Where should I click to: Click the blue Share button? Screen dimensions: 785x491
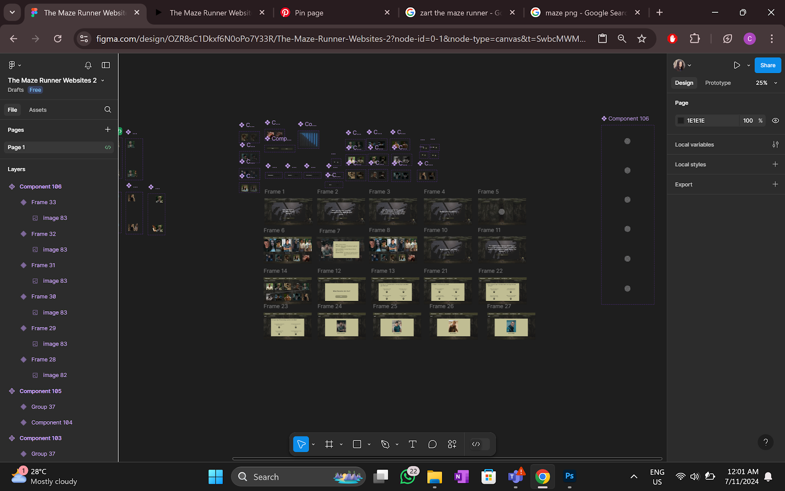[768, 65]
